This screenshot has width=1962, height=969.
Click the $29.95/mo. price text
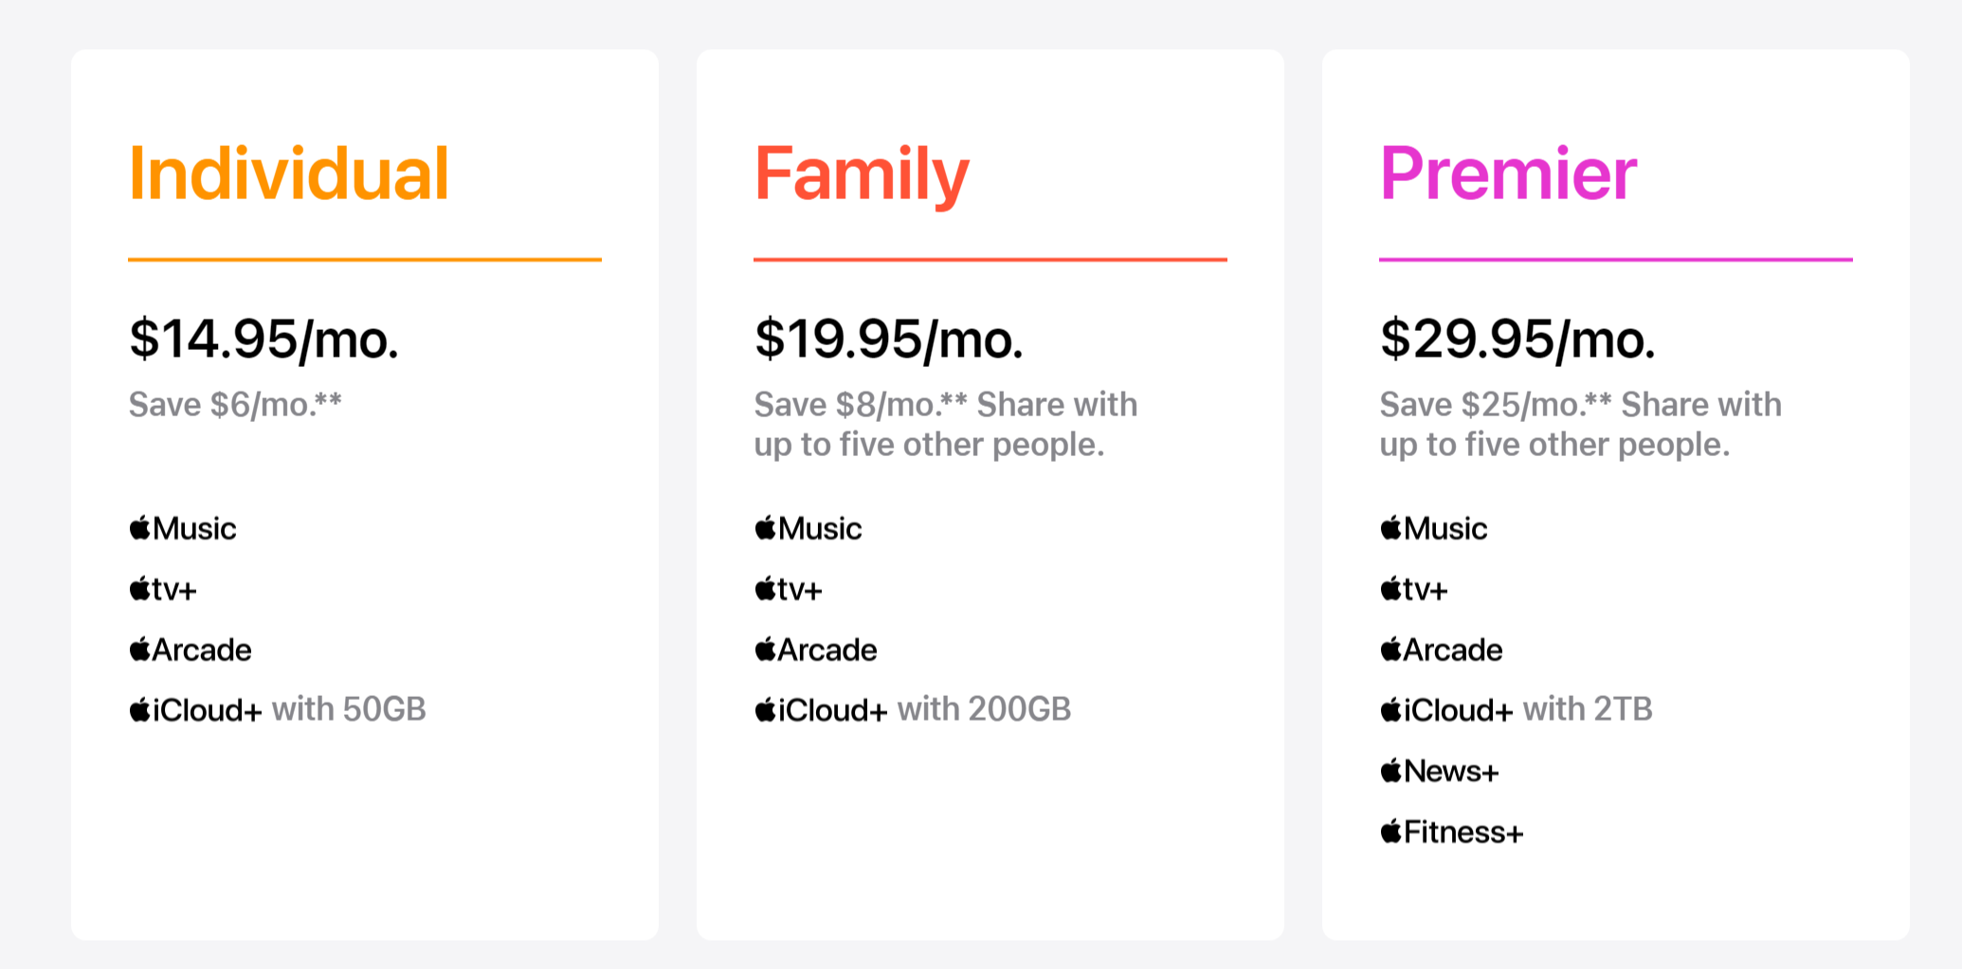(1517, 339)
